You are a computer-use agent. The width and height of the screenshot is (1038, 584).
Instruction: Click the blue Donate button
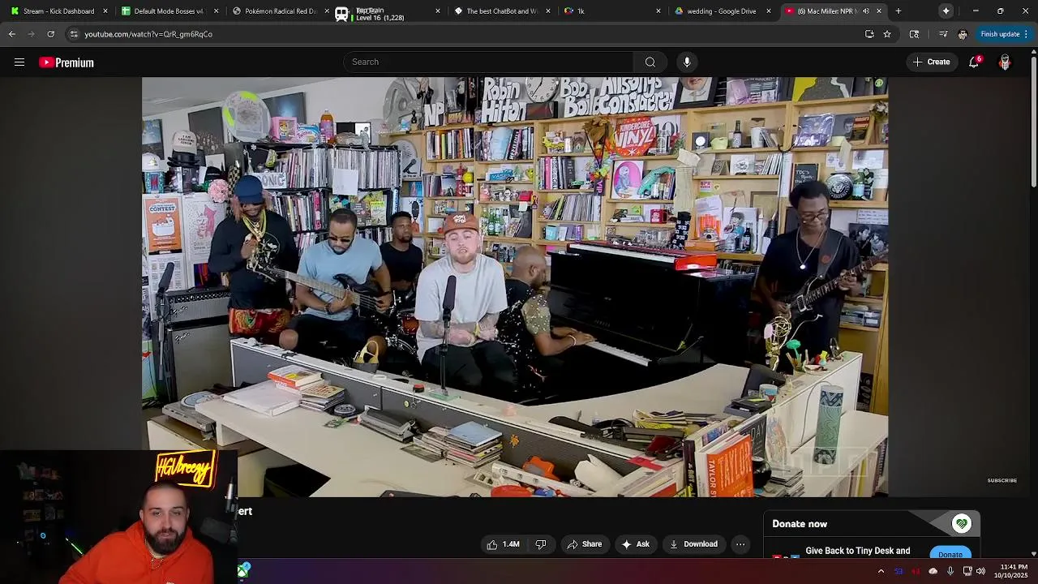(950, 554)
